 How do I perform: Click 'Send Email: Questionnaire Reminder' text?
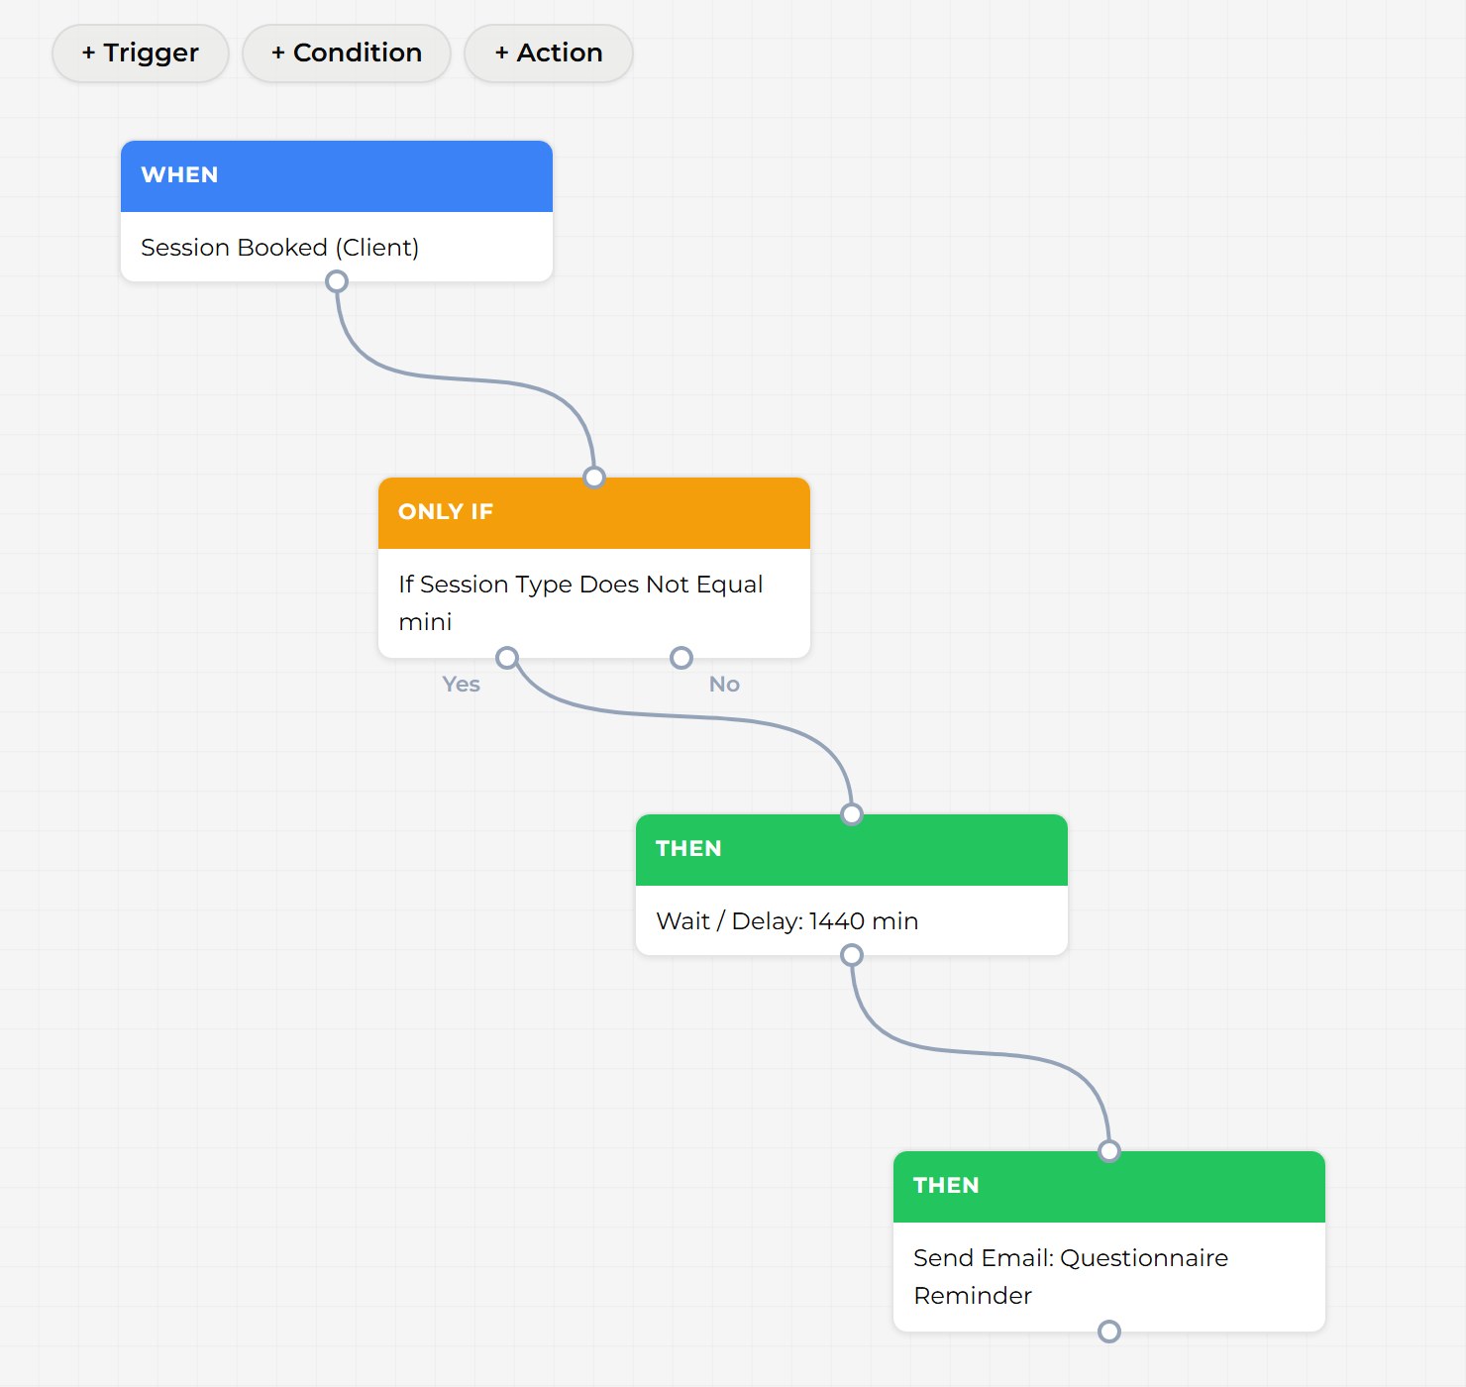pyautogui.click(x=1071, y=1276)
